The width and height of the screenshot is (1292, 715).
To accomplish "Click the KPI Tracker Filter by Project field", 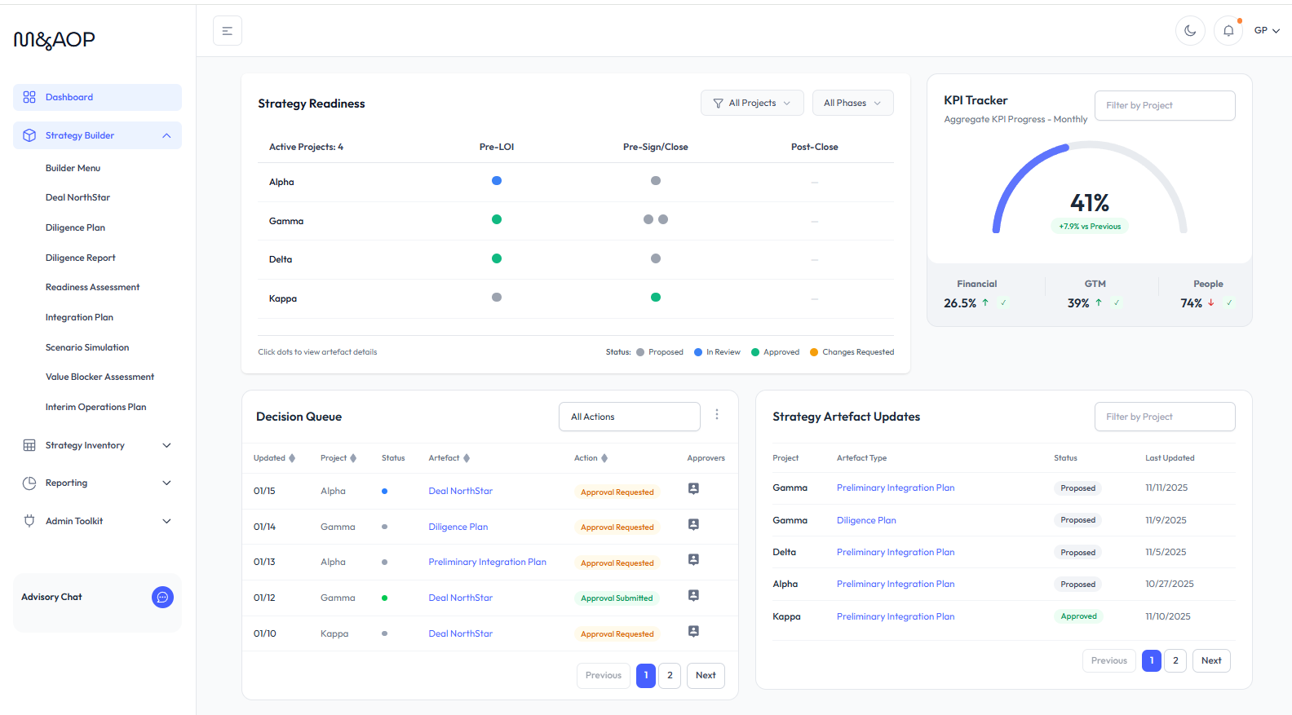I will click(1165, 105).
